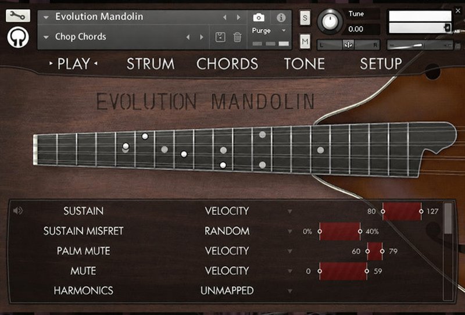Open the wrench edit-instrument icon
465x315 pixels.
(18, 16)
